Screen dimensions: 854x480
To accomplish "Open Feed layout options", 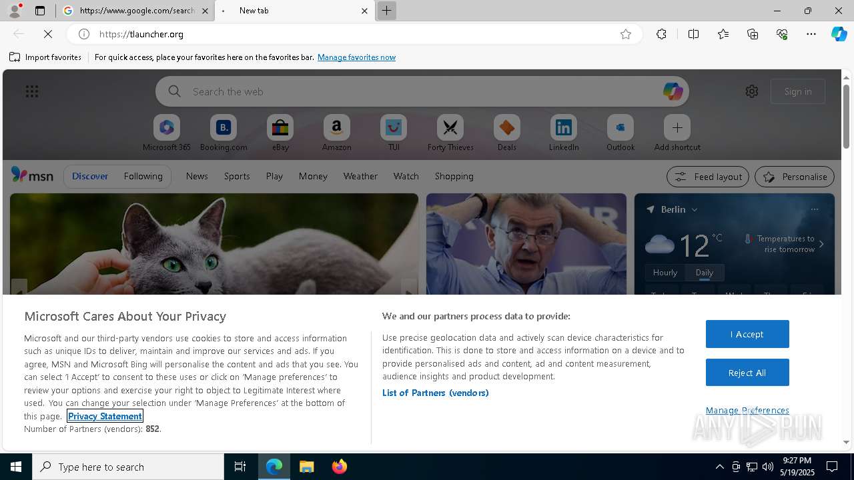I will (708, 177).
